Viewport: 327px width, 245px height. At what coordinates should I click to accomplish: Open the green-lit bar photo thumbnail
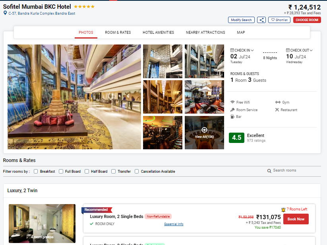coord(163,133)
